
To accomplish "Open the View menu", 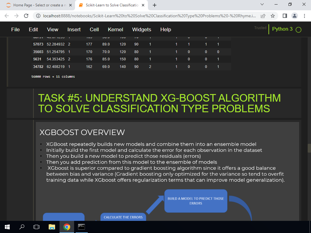I will tap(53, 29).
